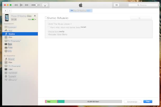Click the teal segment in storage bar

[61, 101]
